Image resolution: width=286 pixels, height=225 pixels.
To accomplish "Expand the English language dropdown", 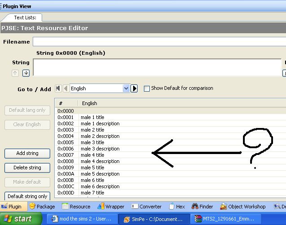I will pyautogui.click(x=126, y=89).
